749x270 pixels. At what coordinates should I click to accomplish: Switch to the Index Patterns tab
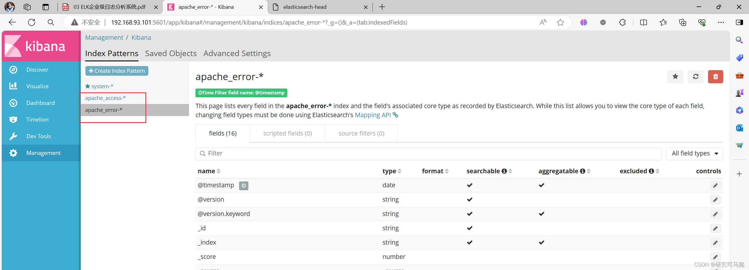(112, 53)
